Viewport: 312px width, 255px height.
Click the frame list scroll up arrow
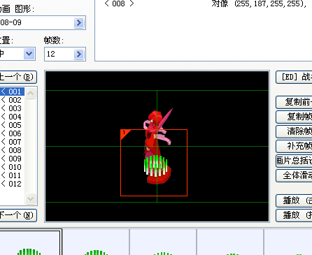click(x=30, y=94)
